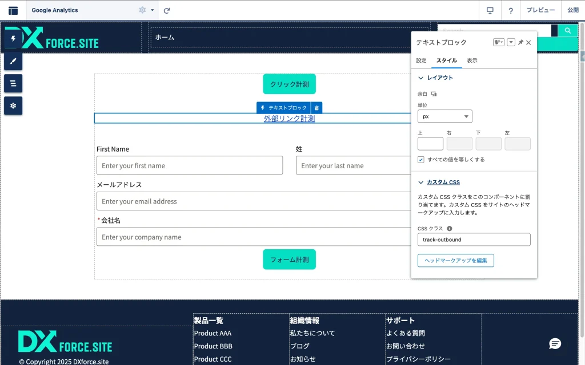Switch to the 設定 tab

point(421,60)
